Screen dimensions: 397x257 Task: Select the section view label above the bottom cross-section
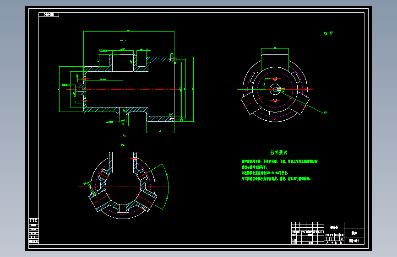click(123, 145)
